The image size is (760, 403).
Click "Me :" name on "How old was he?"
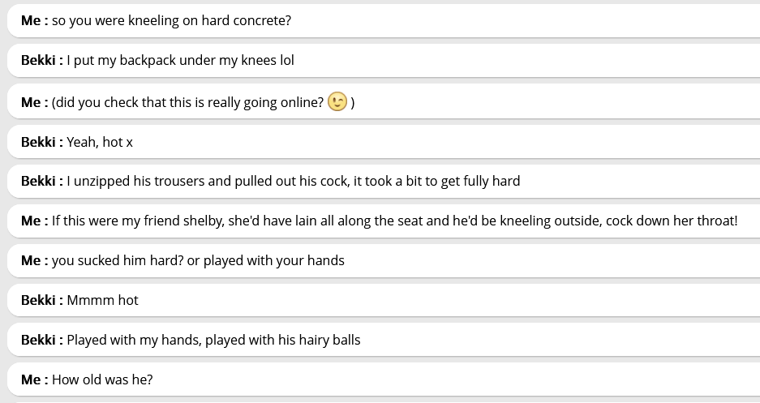pyautogui.click(x=34, y=379)
